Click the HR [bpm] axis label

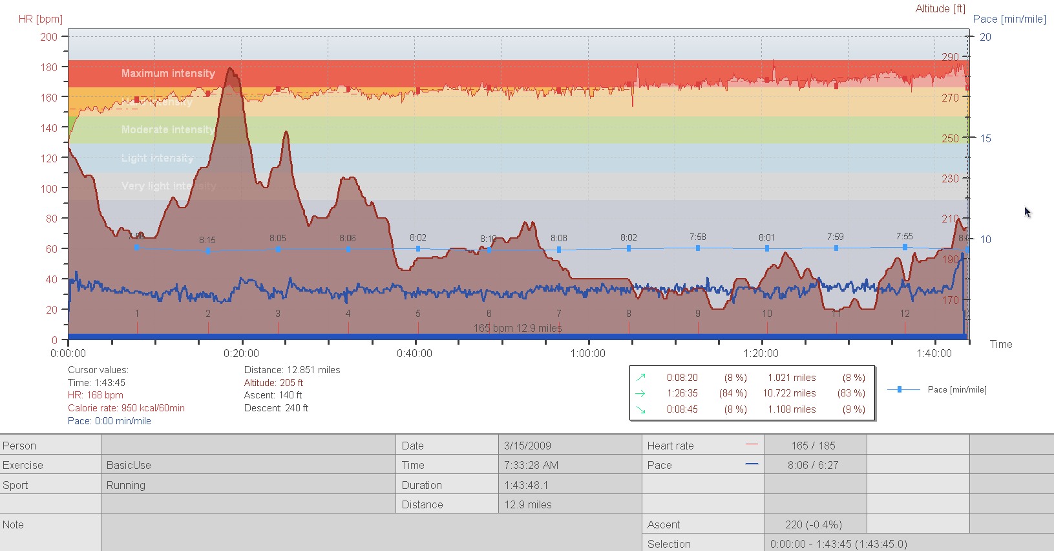point(40,19)
